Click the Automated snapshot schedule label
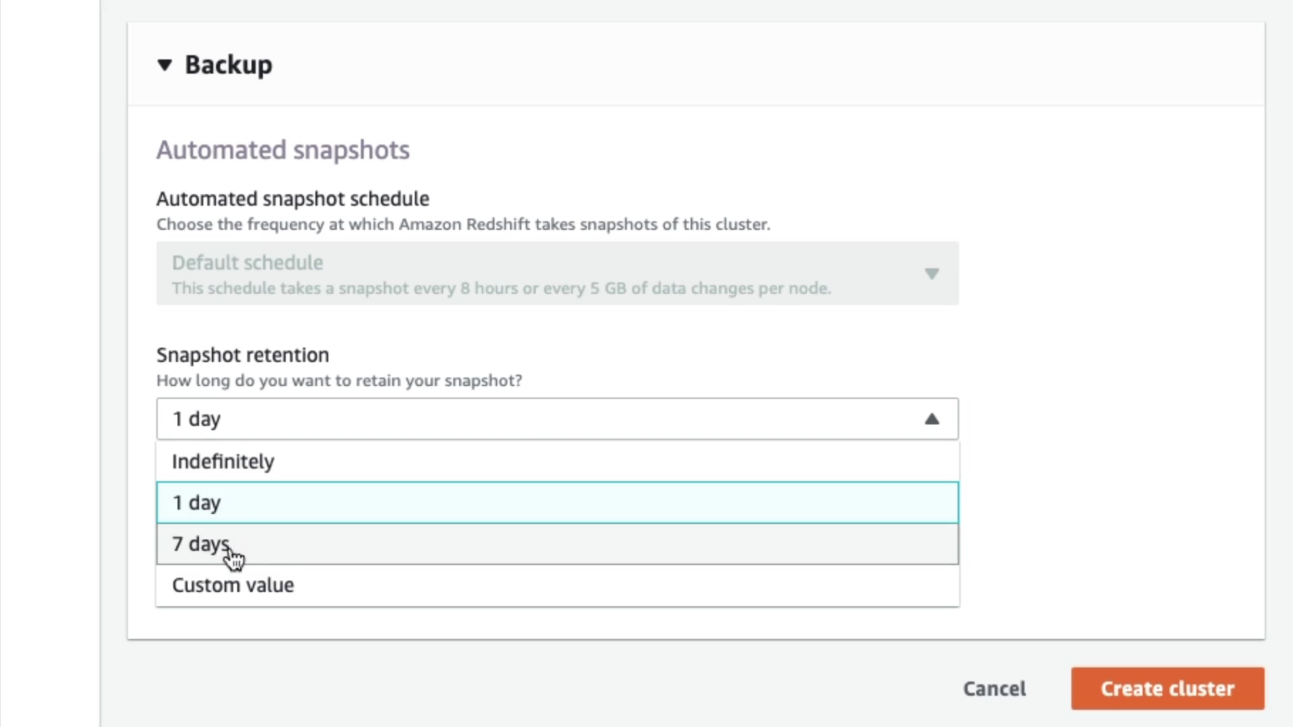1293x727 pixels. click(x=293, y=199)
